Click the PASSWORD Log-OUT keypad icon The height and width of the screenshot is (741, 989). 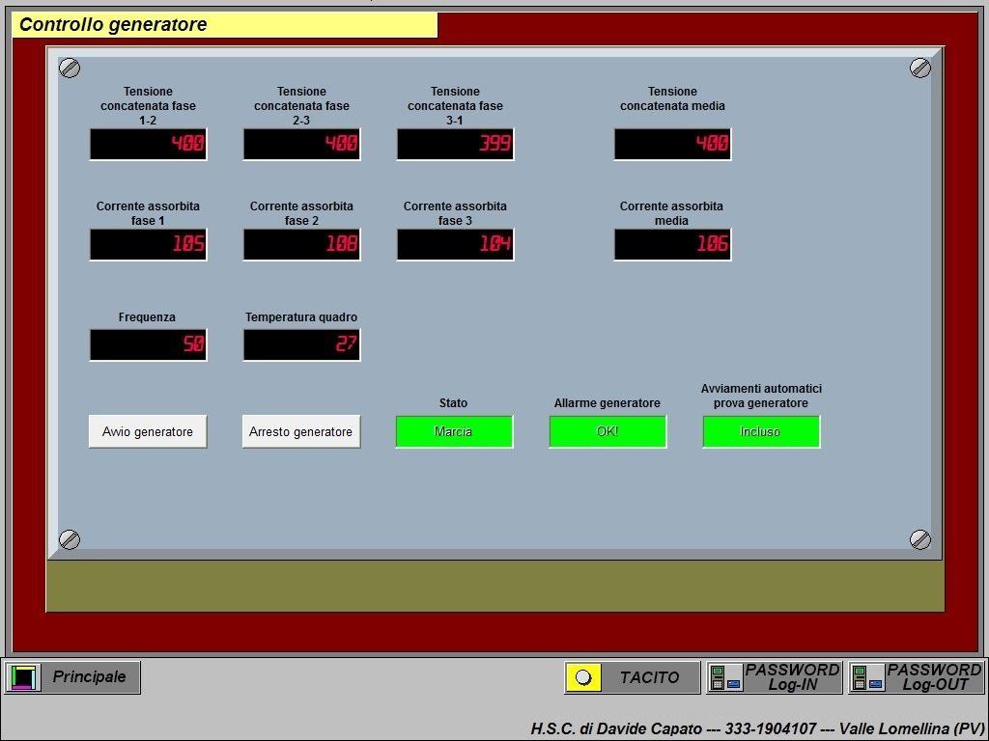(x=867, y=677)
